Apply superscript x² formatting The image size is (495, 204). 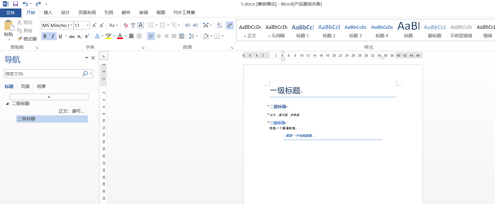tap(87, 36)
